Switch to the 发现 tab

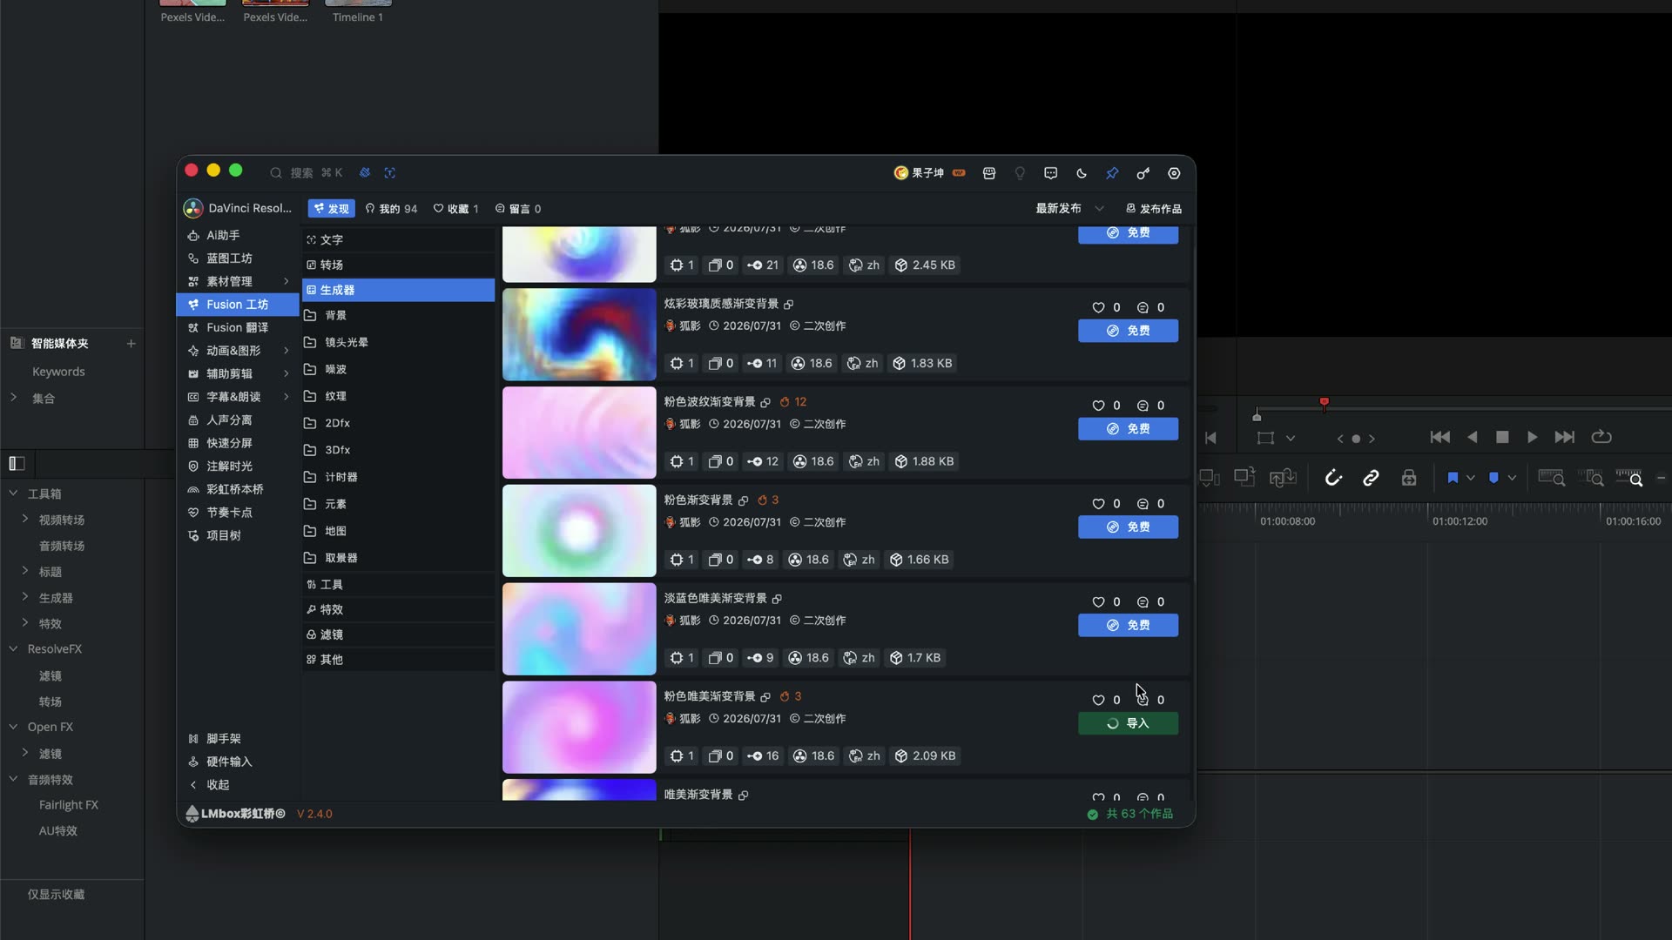331,209
